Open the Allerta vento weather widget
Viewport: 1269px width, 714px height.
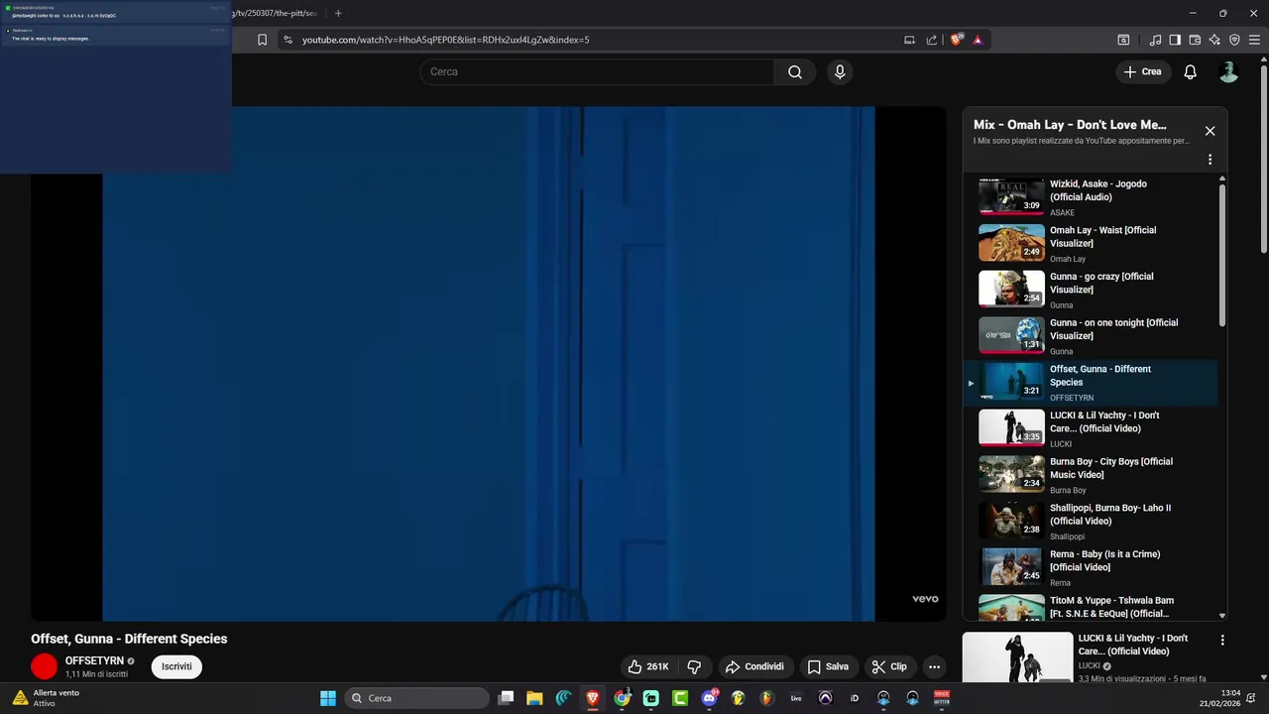pyautogui.click(x=46, y=698)
